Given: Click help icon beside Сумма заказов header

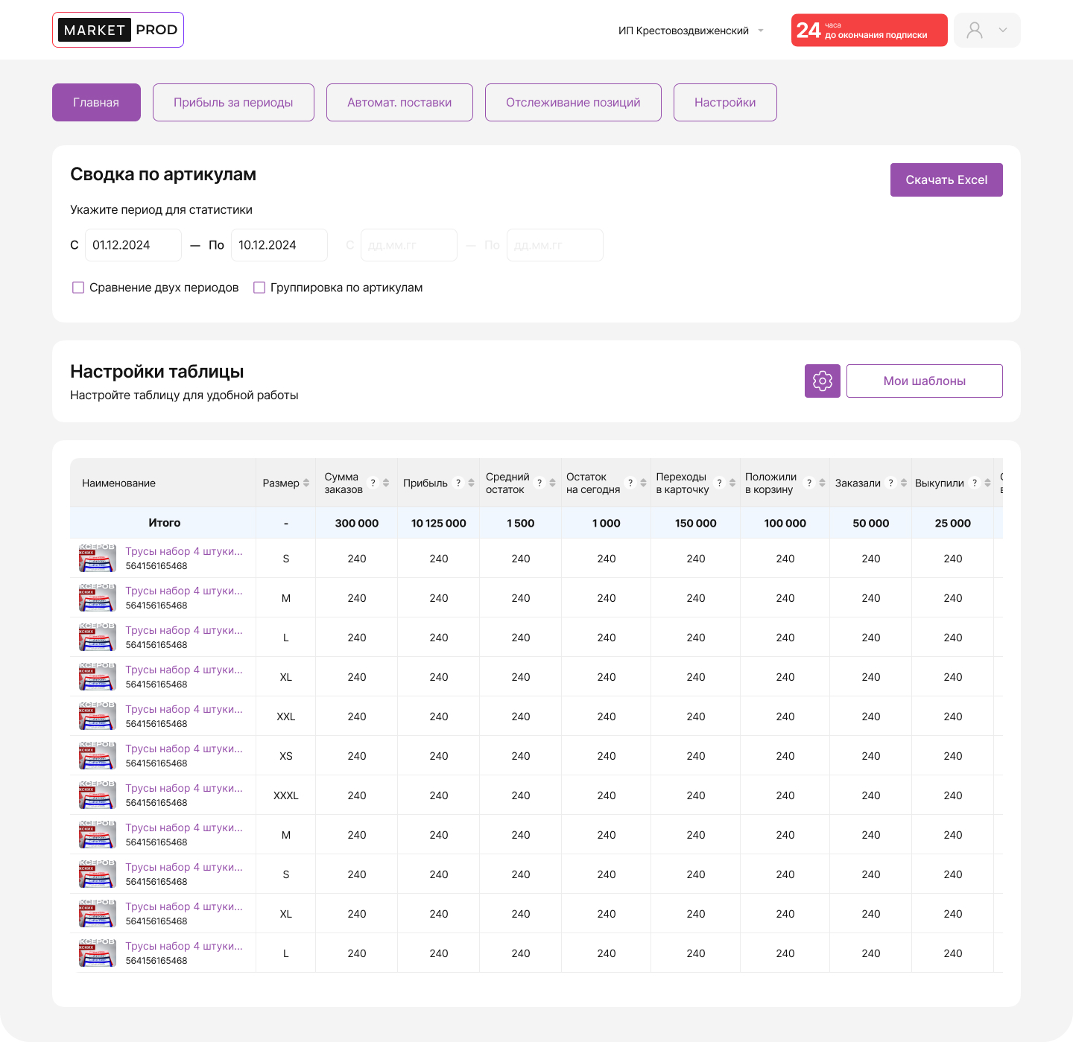Looking at the screenshot, I should pyautogui.click(x=373, y=483).
